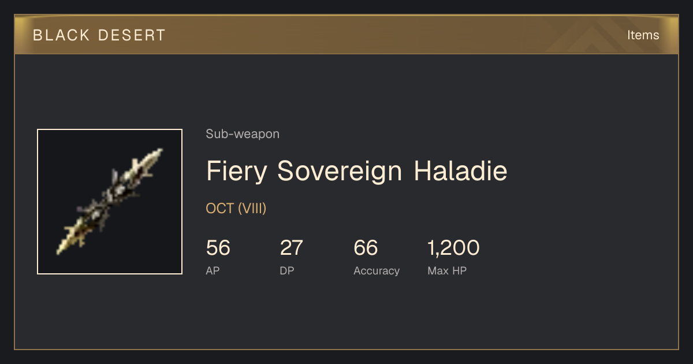Click the upper golden blade of the haladie

(146, 164)
